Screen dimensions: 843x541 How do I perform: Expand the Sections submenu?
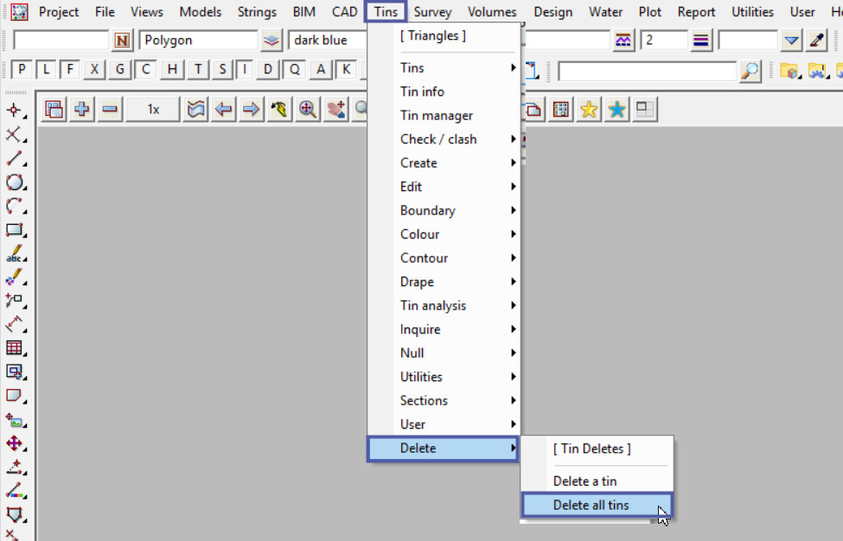444,401
